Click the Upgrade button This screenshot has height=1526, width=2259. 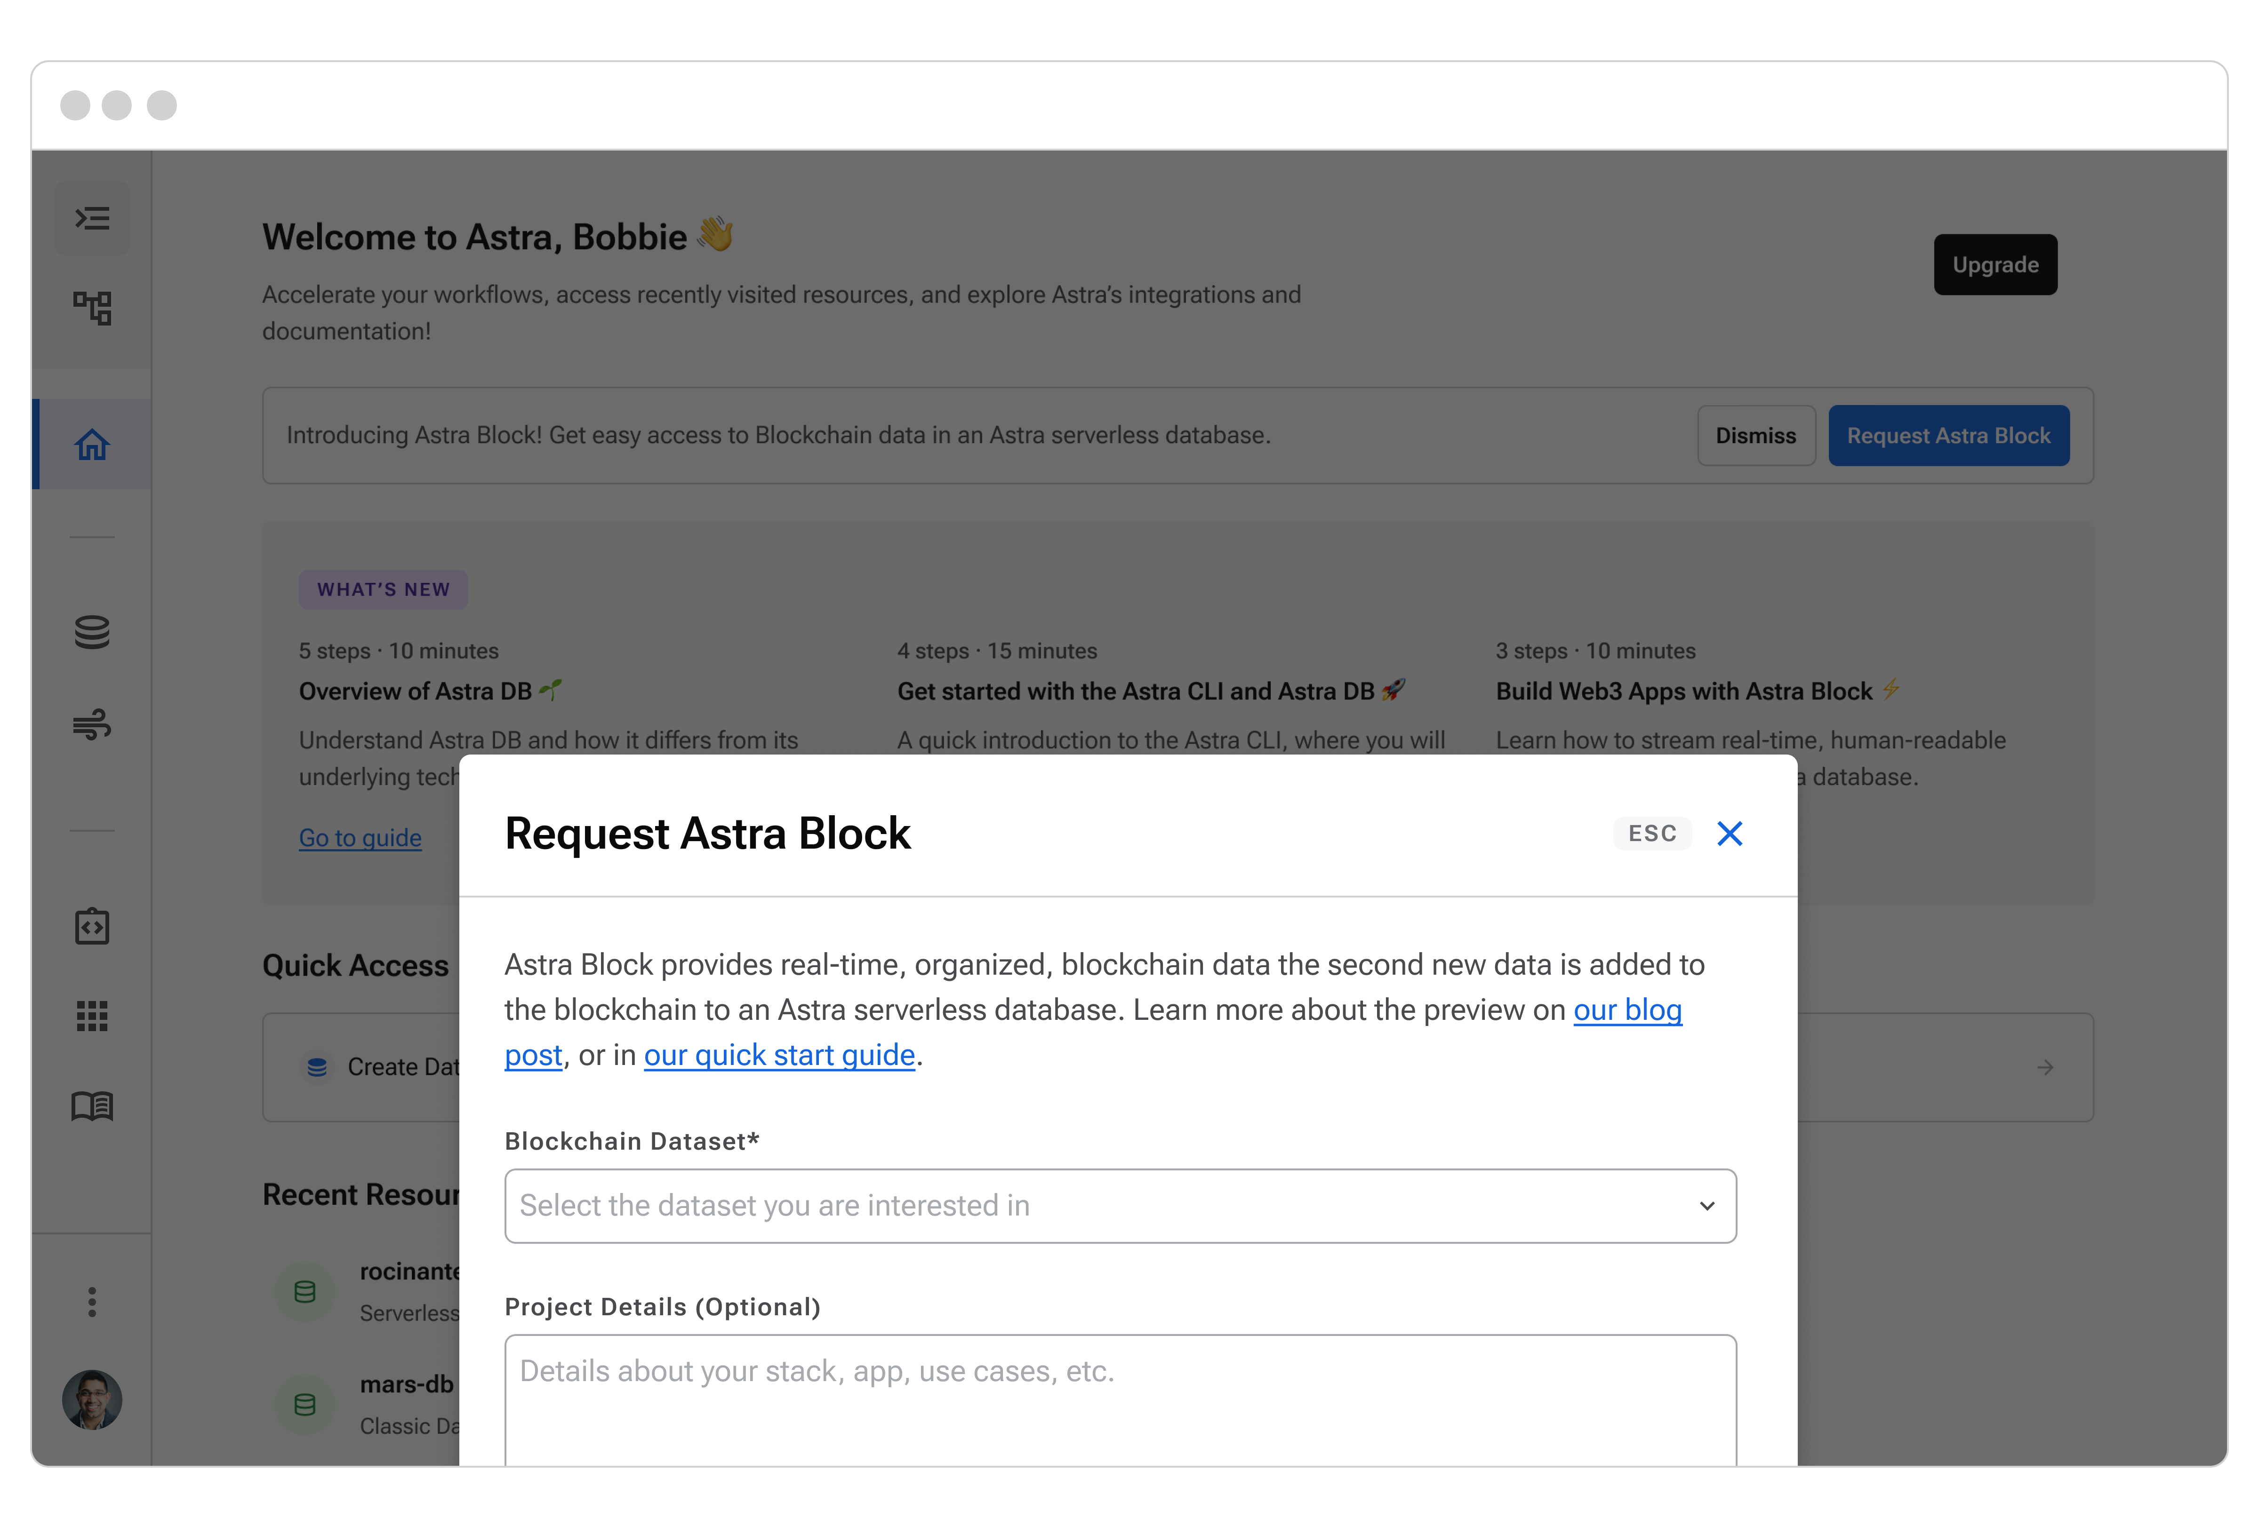(x=1995, y=264)
